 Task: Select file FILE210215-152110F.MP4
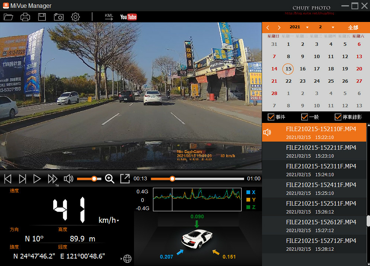tap(314, 132)
